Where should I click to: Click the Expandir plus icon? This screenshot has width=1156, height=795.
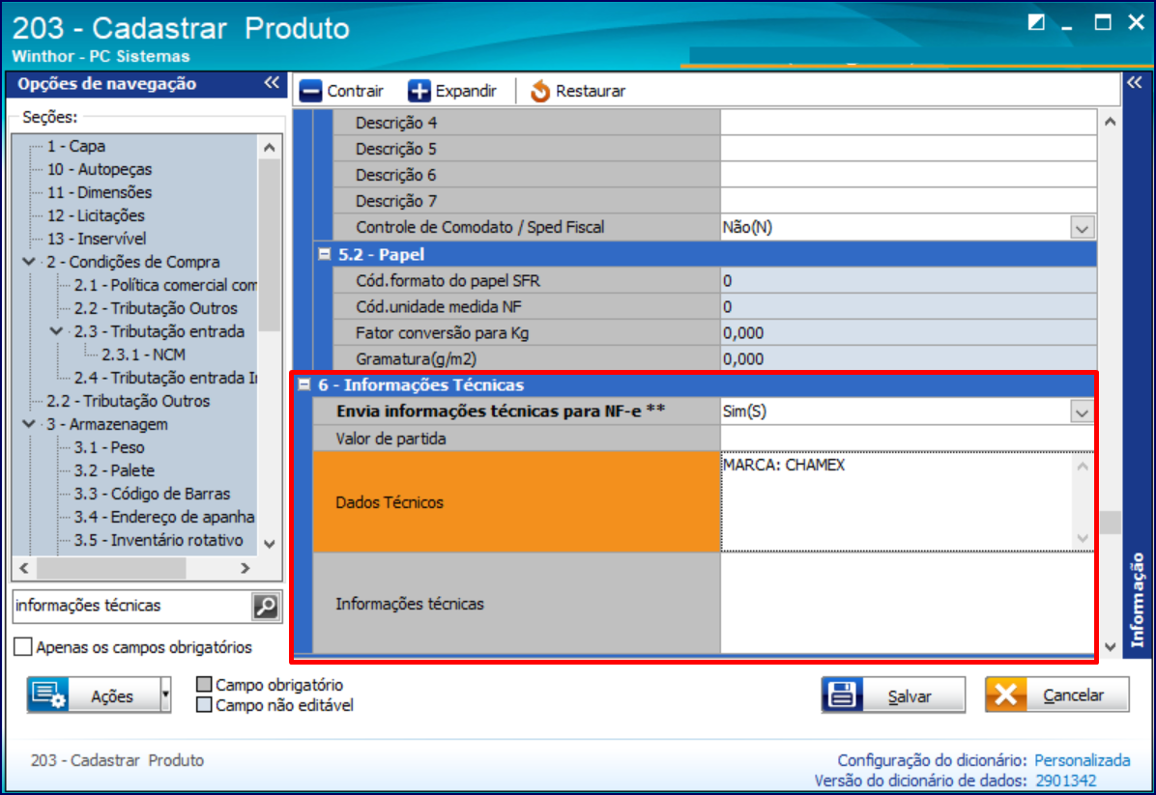(419, 92)
